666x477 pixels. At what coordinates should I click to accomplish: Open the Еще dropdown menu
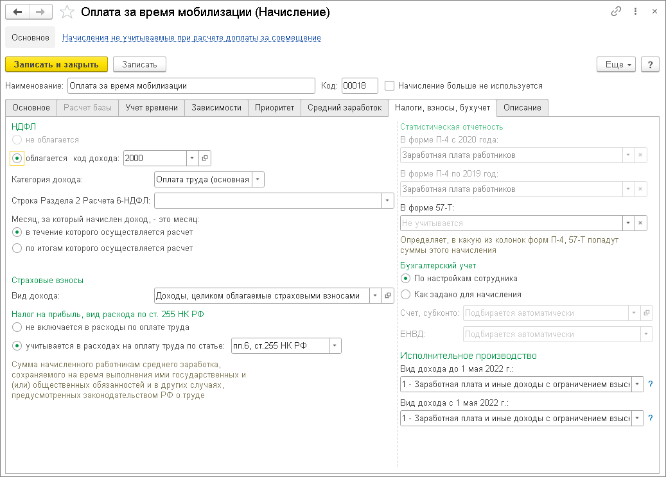click(x=617, y=65)
